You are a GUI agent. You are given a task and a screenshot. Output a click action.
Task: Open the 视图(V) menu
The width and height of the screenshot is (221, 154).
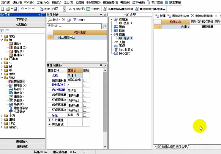tap(56, 2)
